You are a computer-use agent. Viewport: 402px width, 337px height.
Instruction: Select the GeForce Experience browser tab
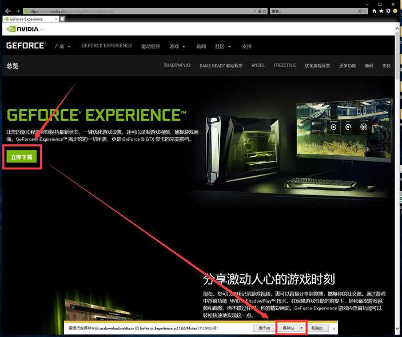coord(30,19)
